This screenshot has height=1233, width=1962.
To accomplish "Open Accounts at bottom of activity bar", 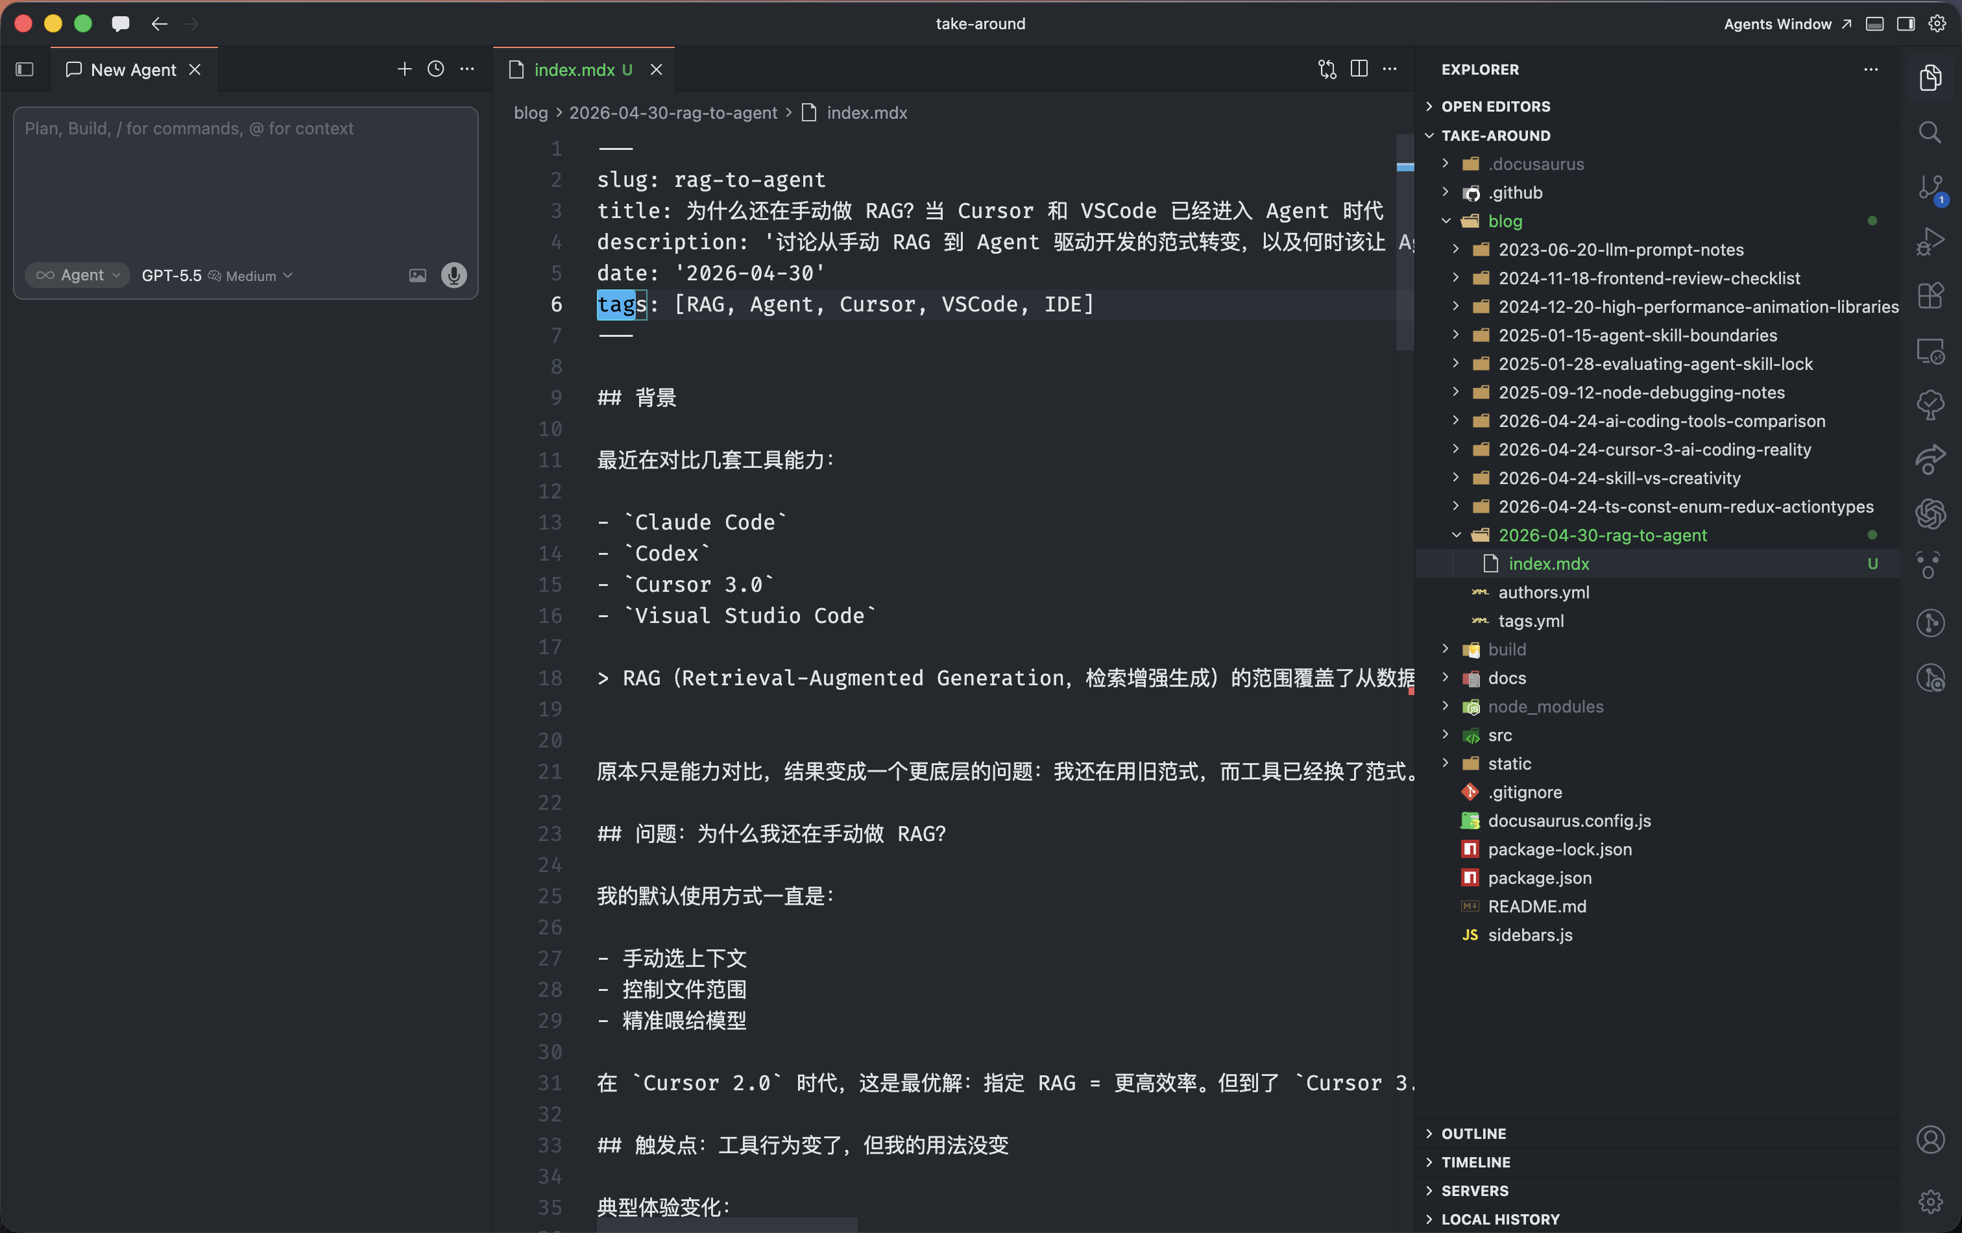I will pyautogui.click(x=1930, y=1140).
